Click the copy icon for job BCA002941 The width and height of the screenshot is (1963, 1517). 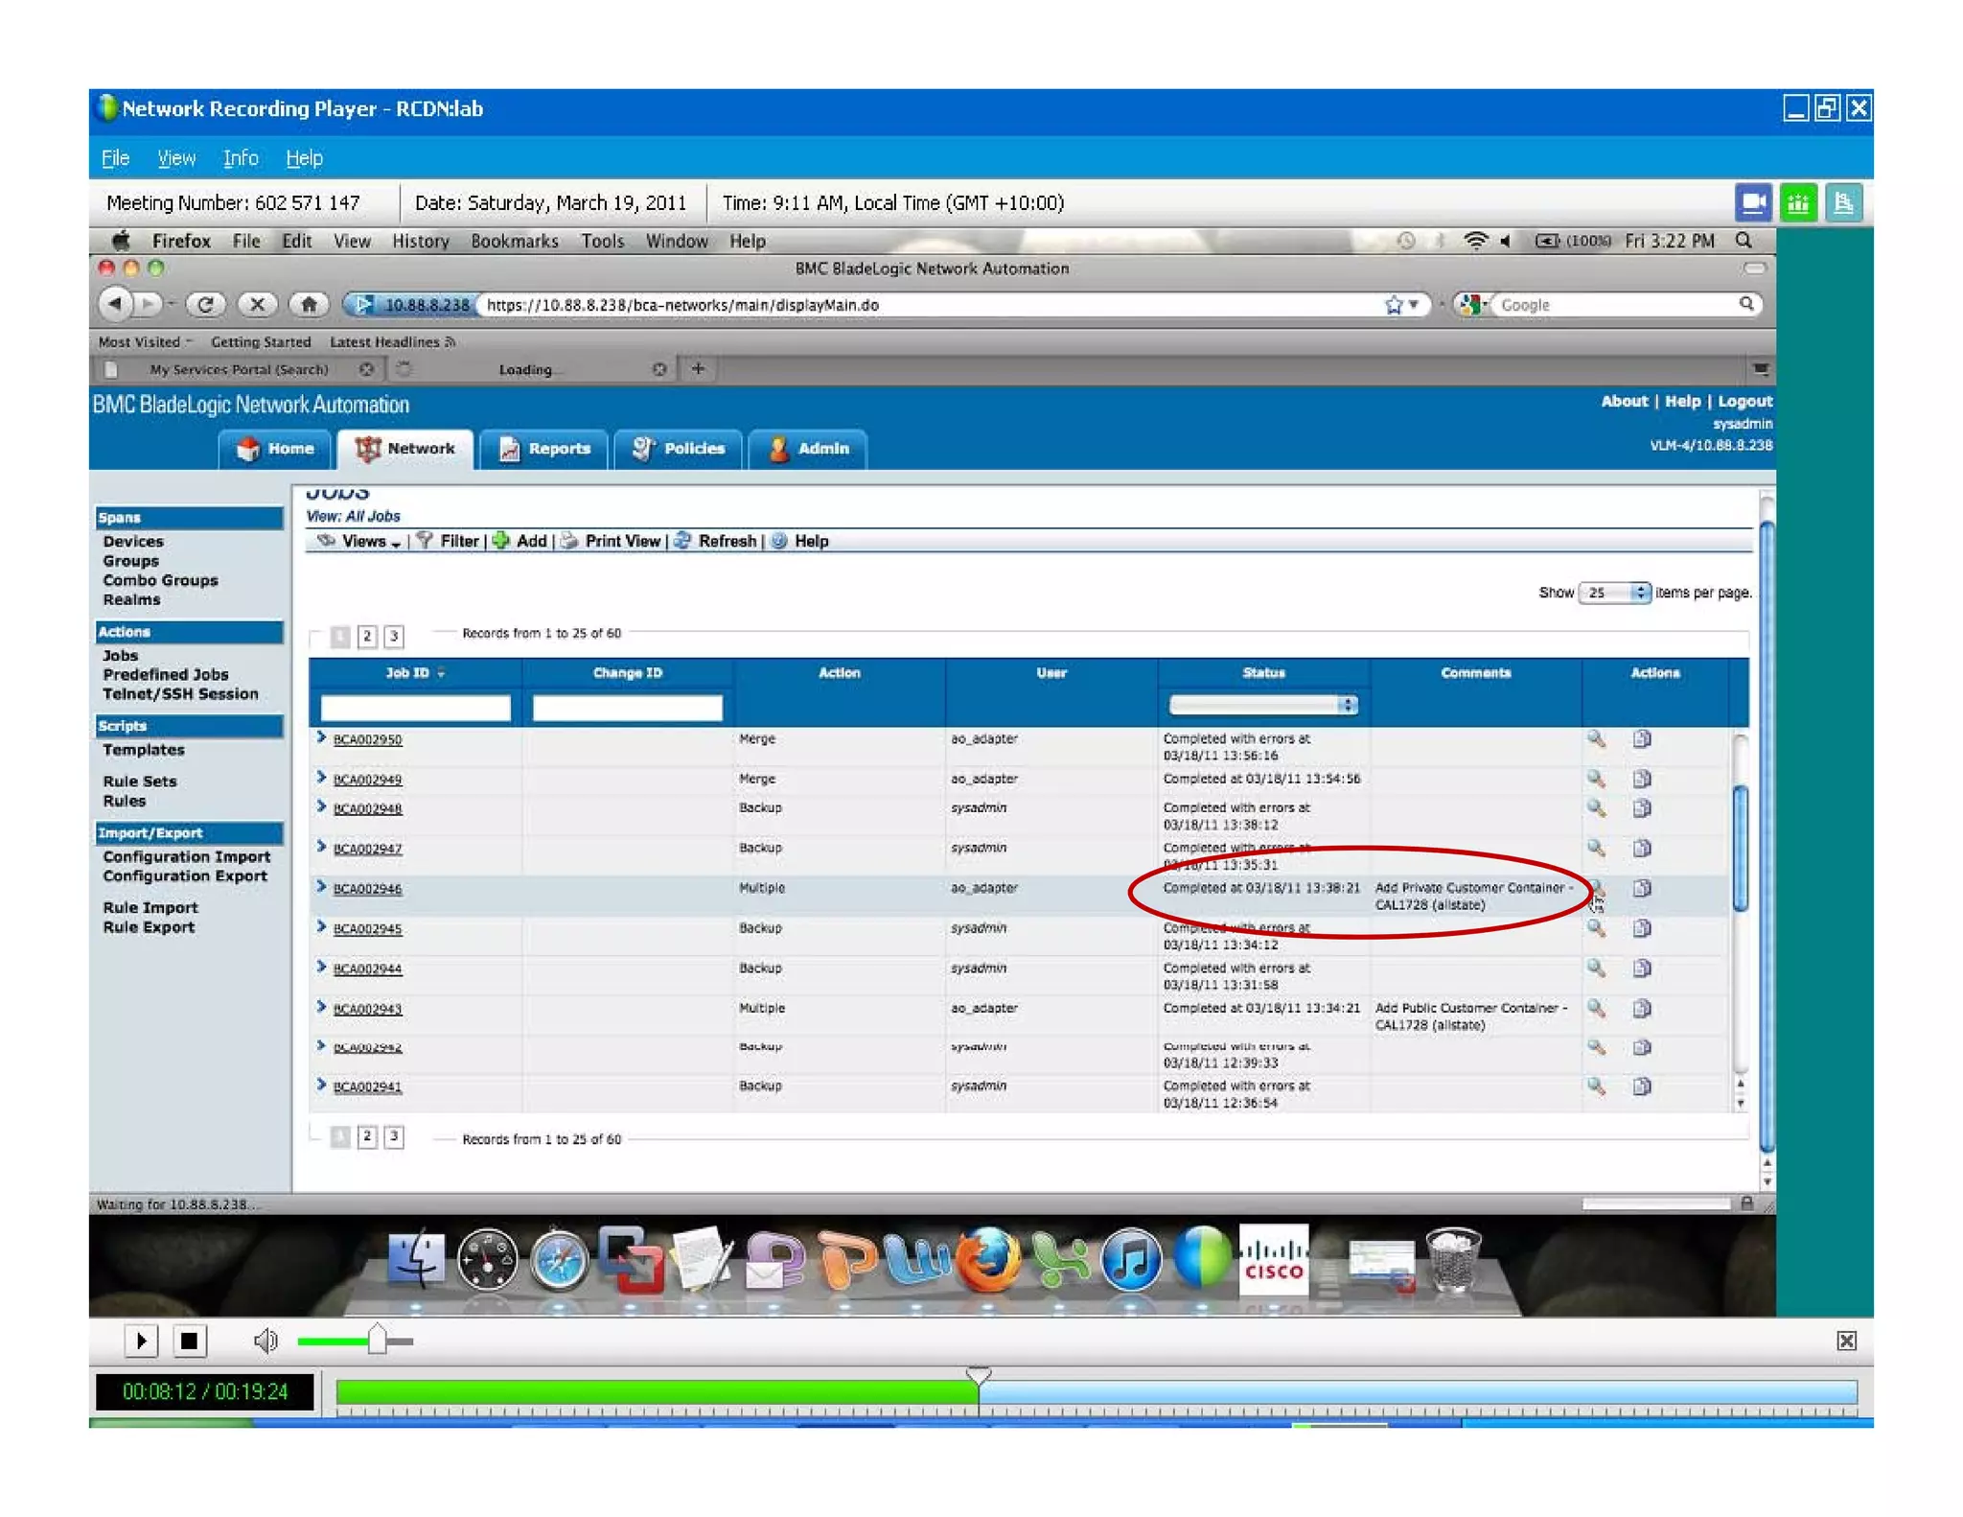click(1642, 1086)
